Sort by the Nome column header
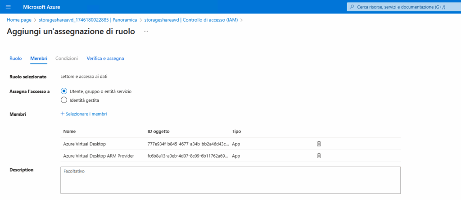Screen dimensions: 461x200 click(69, 132)
